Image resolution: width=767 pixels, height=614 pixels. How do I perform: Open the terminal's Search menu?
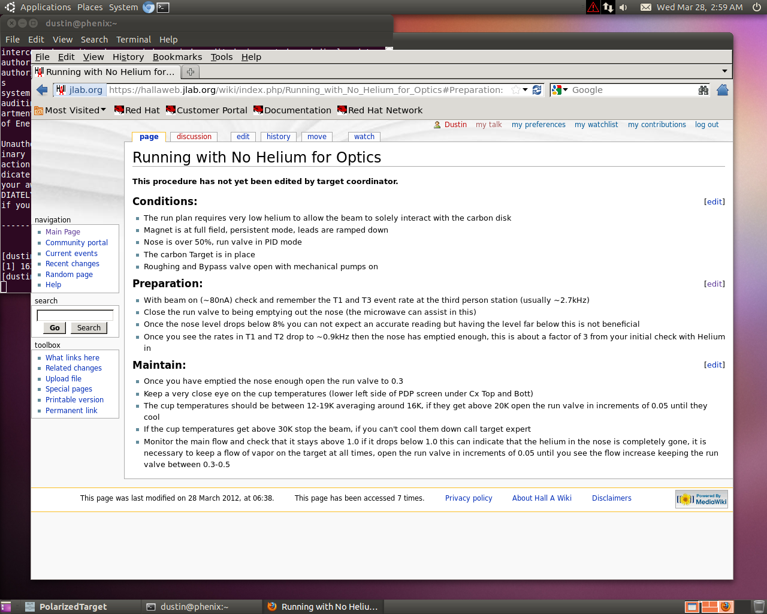click(x=94, y=40)
